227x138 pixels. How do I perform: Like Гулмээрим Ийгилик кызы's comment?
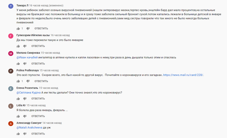[x=18, y=46]
